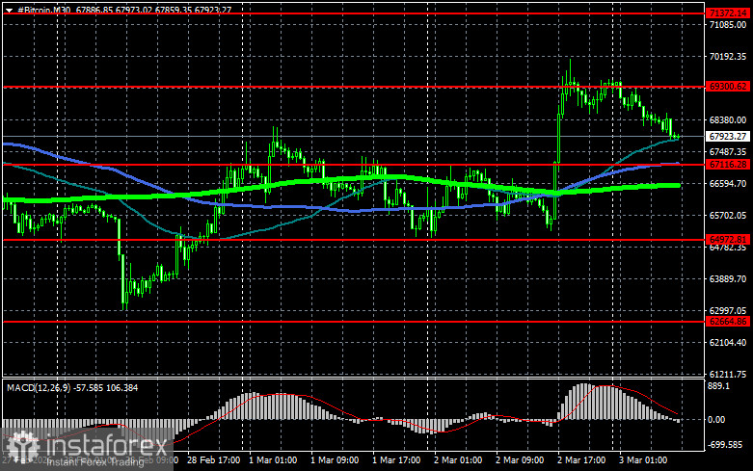
Task: Select the red 62664.86 level label
Action: pos(728,322)
